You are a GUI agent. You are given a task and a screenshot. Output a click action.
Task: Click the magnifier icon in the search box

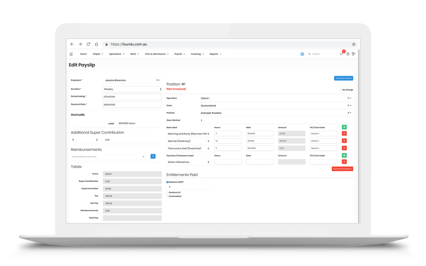coord(309,54)
